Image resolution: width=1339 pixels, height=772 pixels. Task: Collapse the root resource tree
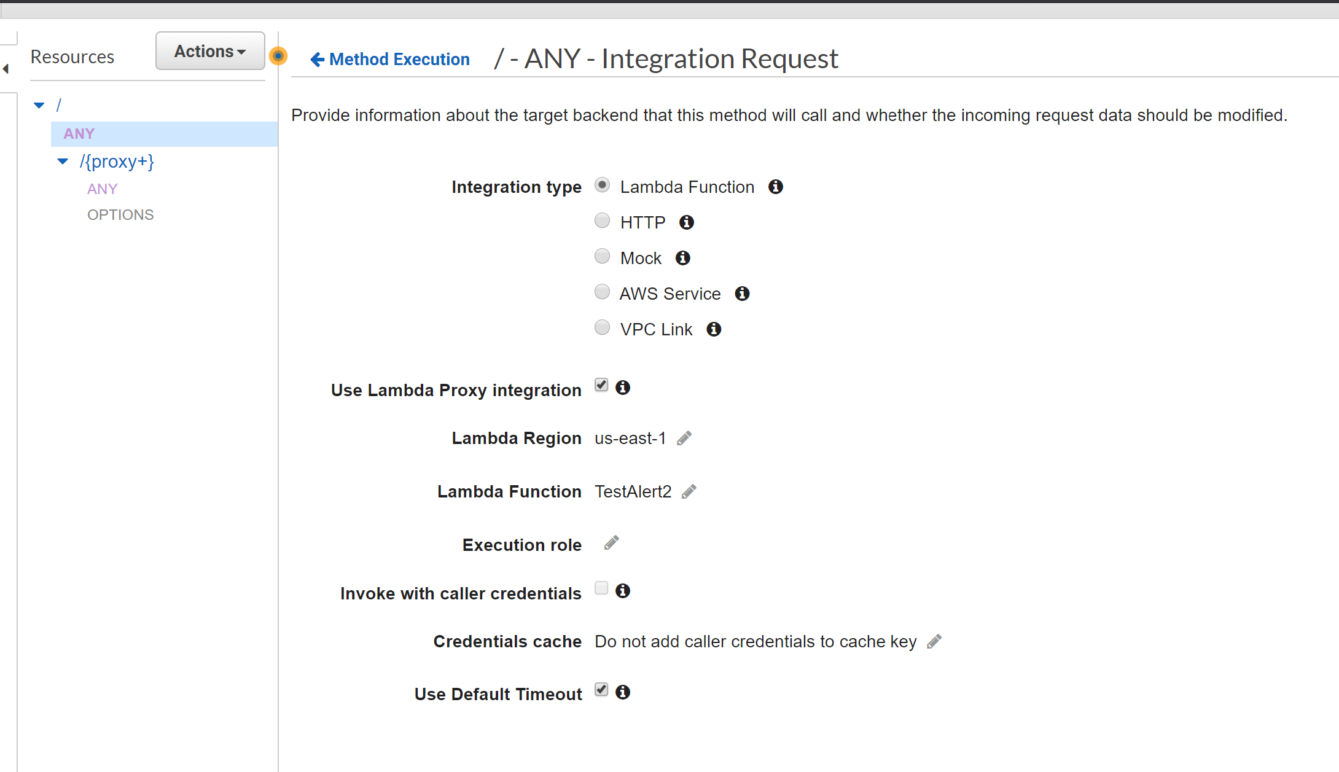39,104
